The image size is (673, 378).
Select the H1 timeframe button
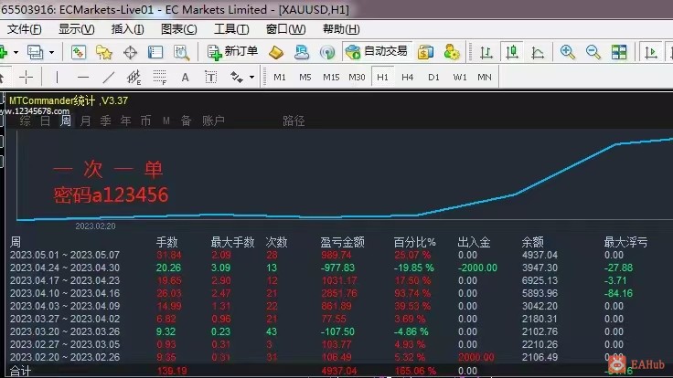coord(382,77)
